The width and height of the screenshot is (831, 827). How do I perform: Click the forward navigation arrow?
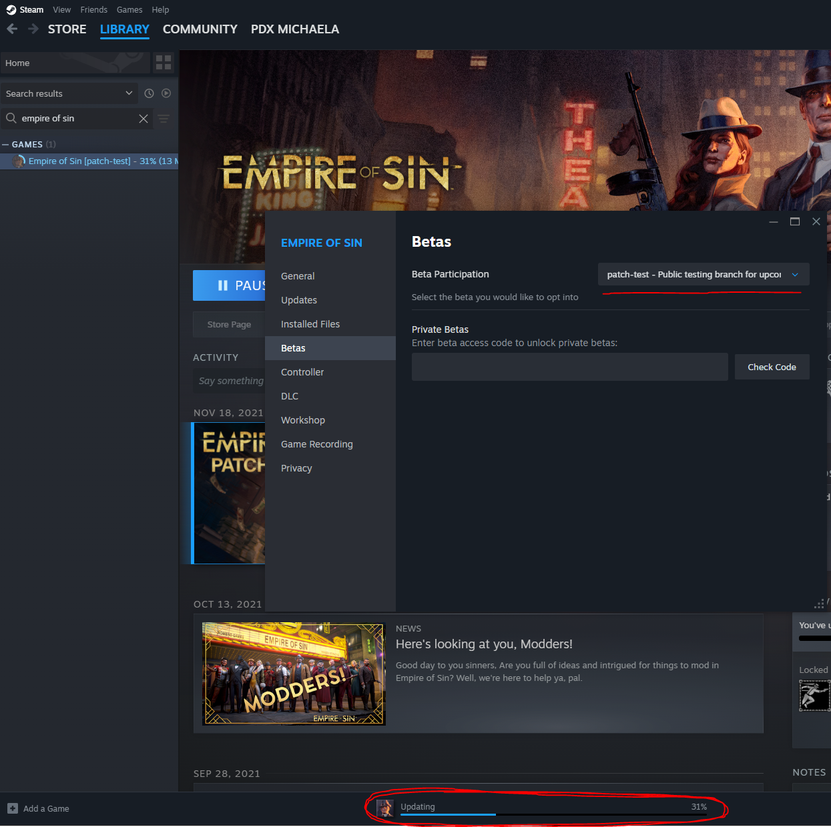(x=32, y=29)
